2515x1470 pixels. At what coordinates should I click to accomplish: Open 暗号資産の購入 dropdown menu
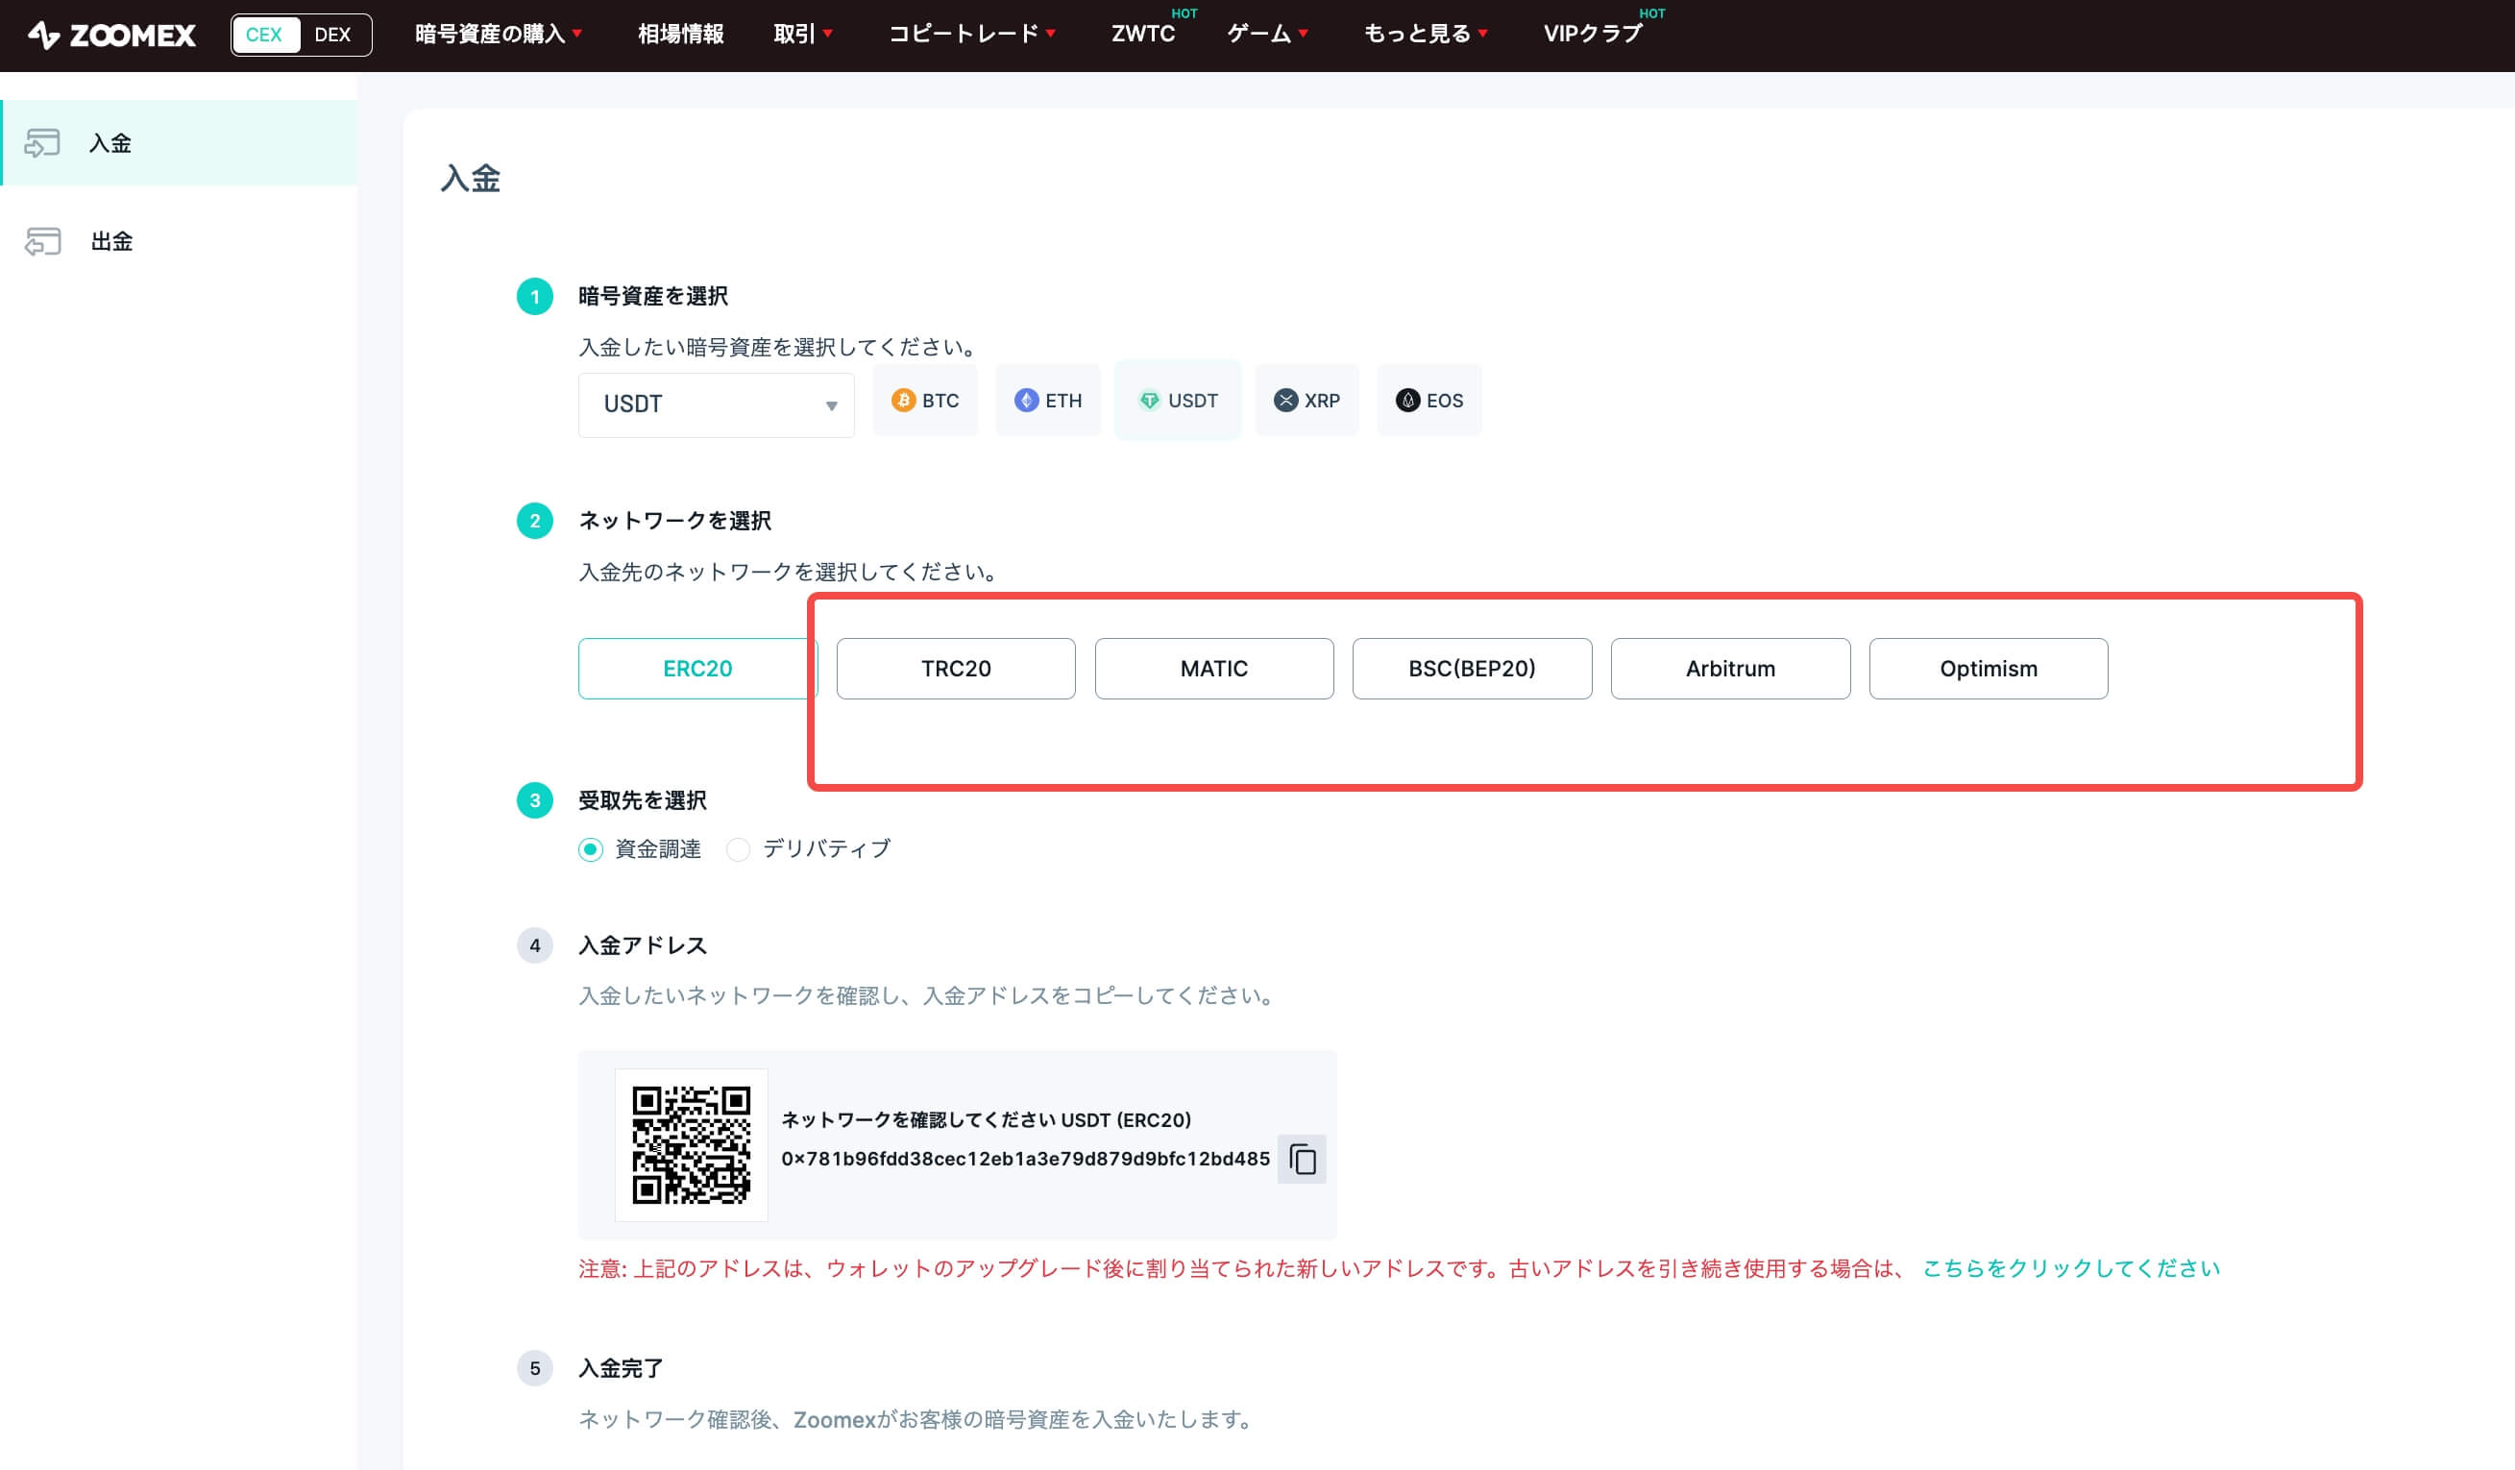tap(498, 34)
